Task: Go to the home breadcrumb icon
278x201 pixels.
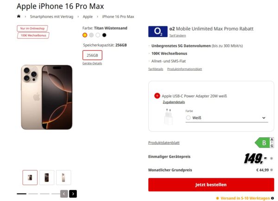Action: [x=19, y=17]
